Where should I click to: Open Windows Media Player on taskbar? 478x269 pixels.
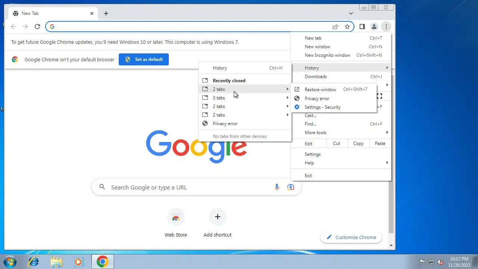coord(79,262)
